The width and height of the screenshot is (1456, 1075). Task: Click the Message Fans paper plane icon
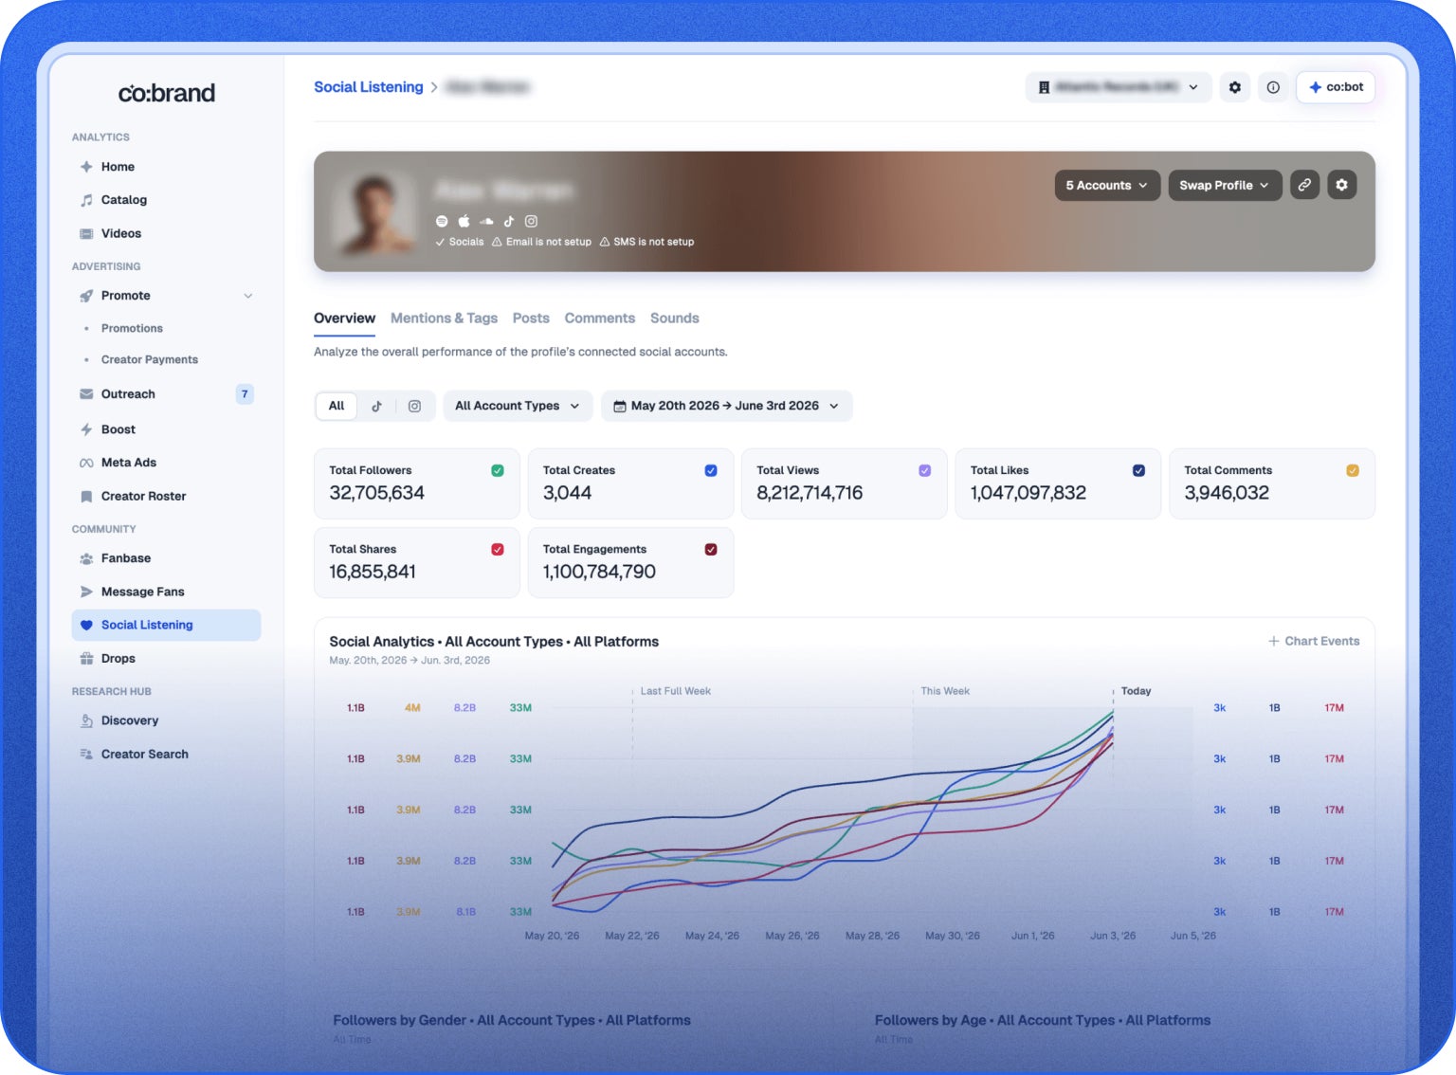[x=86, y=592]
